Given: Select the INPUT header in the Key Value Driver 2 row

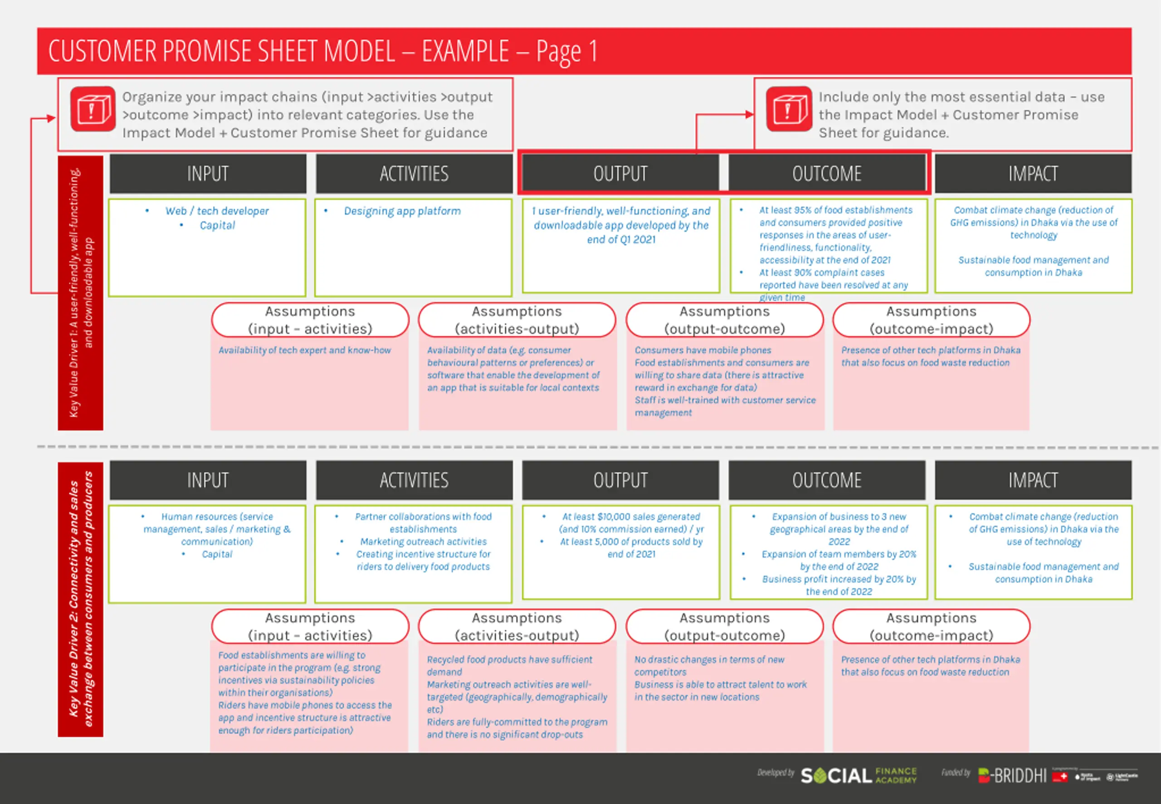Looking at the screenshot, I should click(x=208, y=480).
